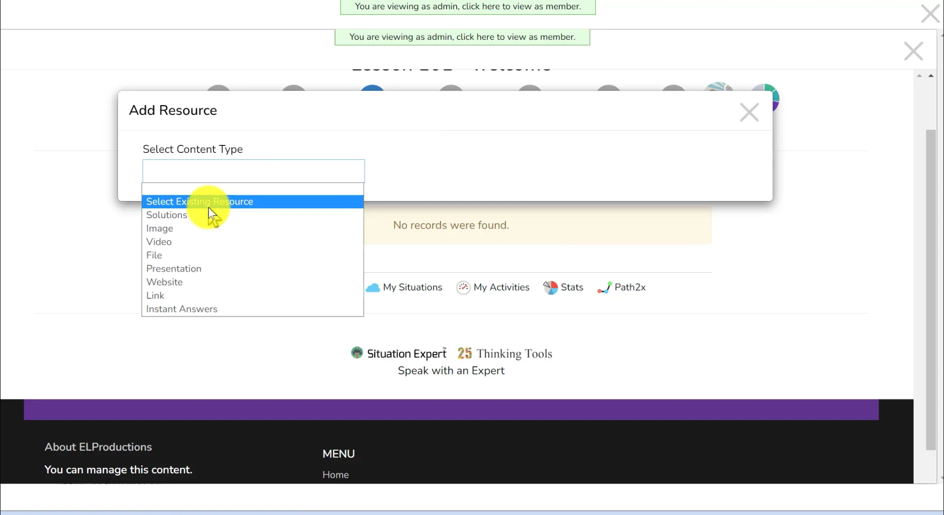Click the Stats pie chart icon

551,287
